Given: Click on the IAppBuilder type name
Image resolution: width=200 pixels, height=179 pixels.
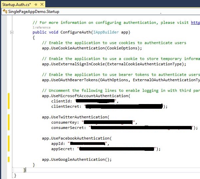Looking at the screenshot, I should tap(106, 32).
